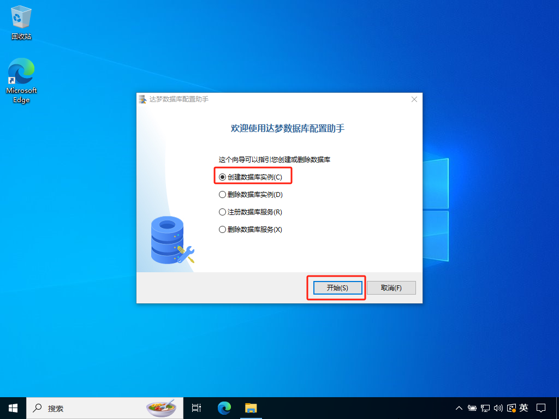Click the 开始(S) button
The height and width of the screenshot is (419, 559).
[x=337, y=288]
